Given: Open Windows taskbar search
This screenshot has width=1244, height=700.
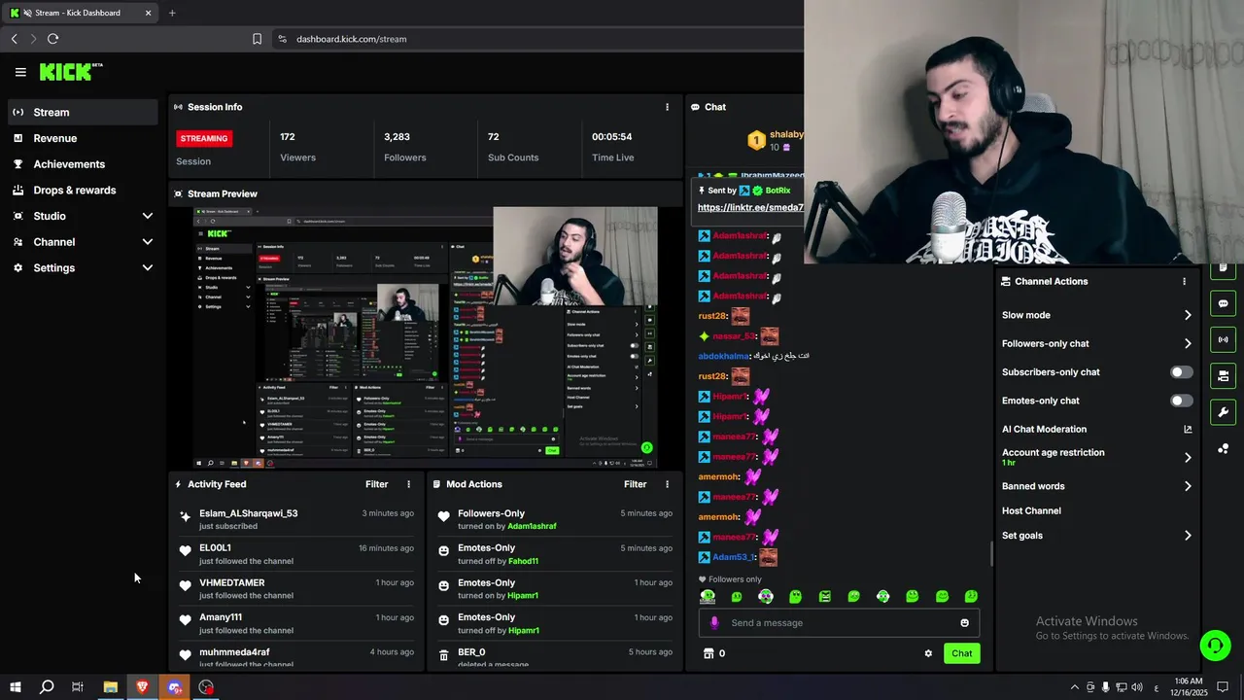Looking at the screenshot, I should pyautogui.click(x=47, y=687).
